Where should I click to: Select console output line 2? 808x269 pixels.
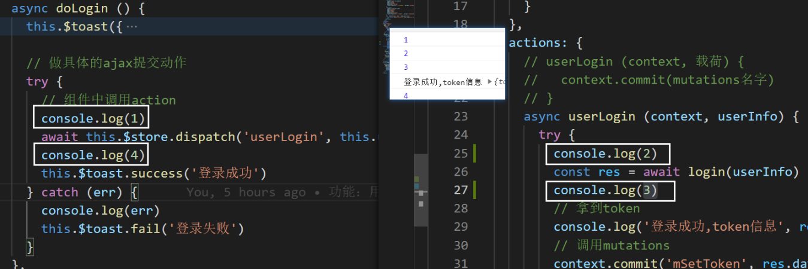coord(405,54)
